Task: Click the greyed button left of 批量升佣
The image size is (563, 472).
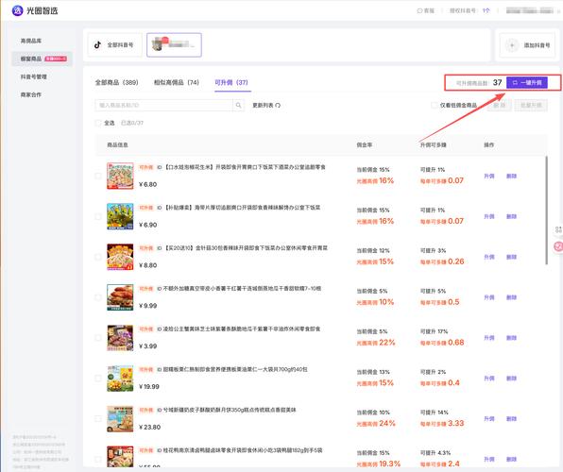Action: point(500,105)
